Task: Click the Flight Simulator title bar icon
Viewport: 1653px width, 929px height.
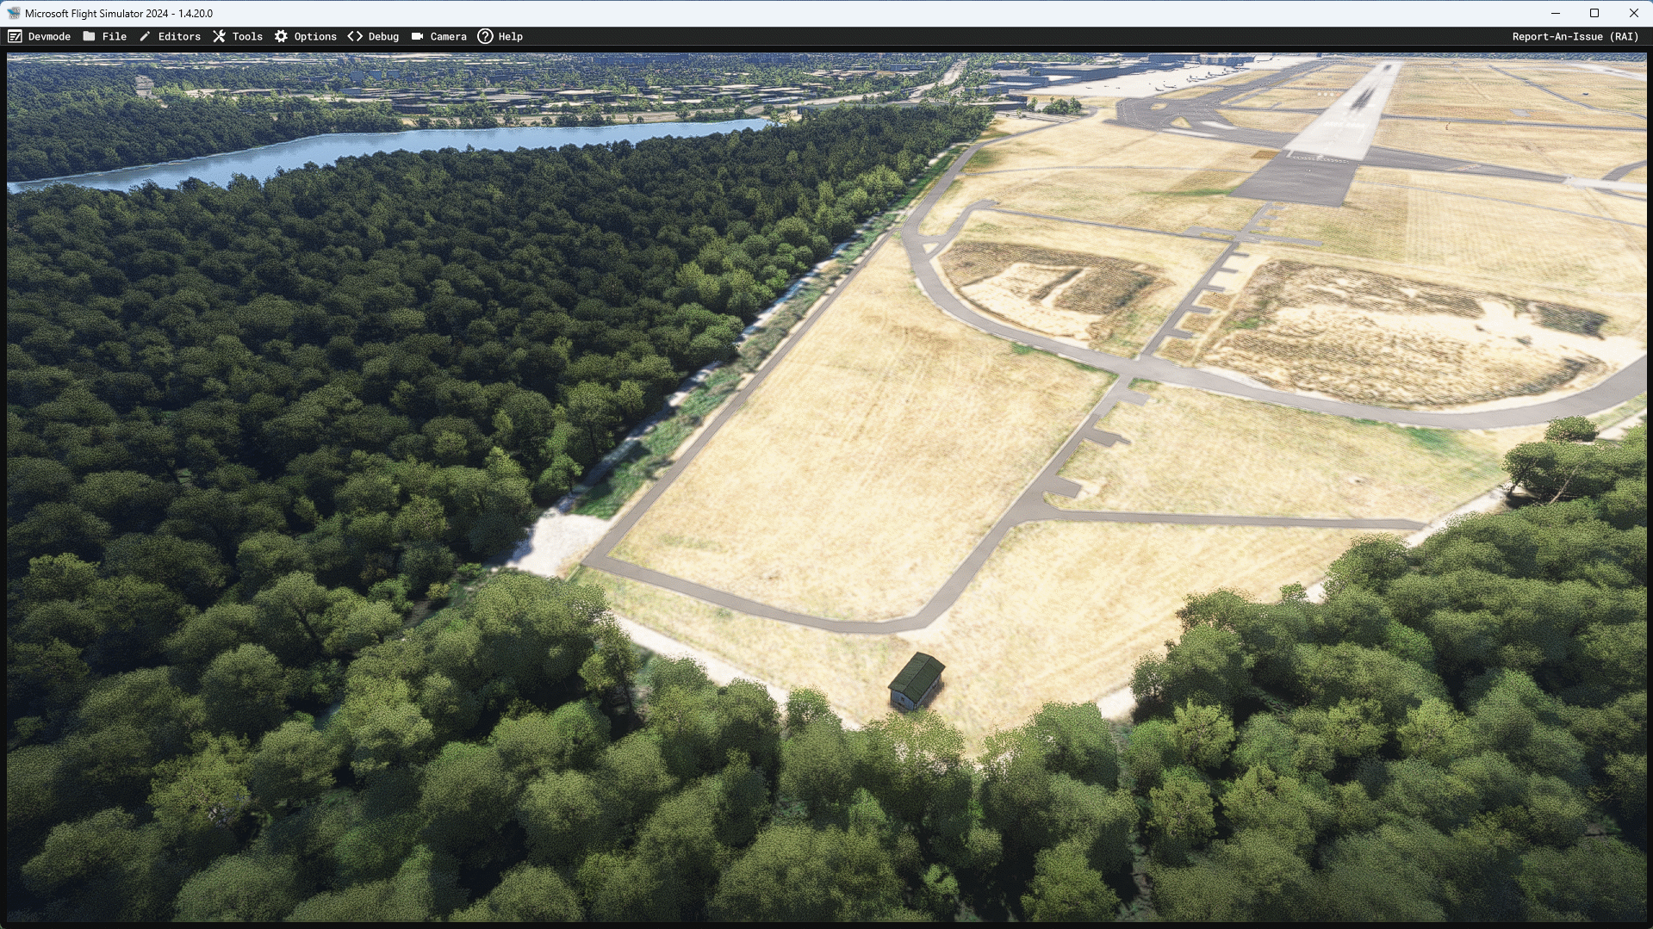Action: click(x=16, y=13)
